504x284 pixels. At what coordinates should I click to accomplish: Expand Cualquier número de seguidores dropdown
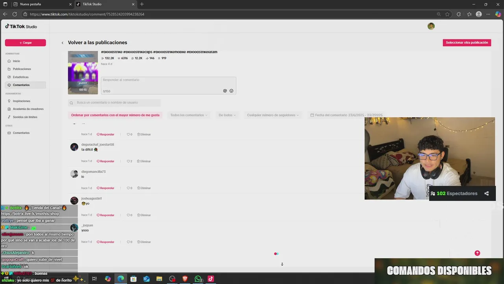[x=273, y=115]
